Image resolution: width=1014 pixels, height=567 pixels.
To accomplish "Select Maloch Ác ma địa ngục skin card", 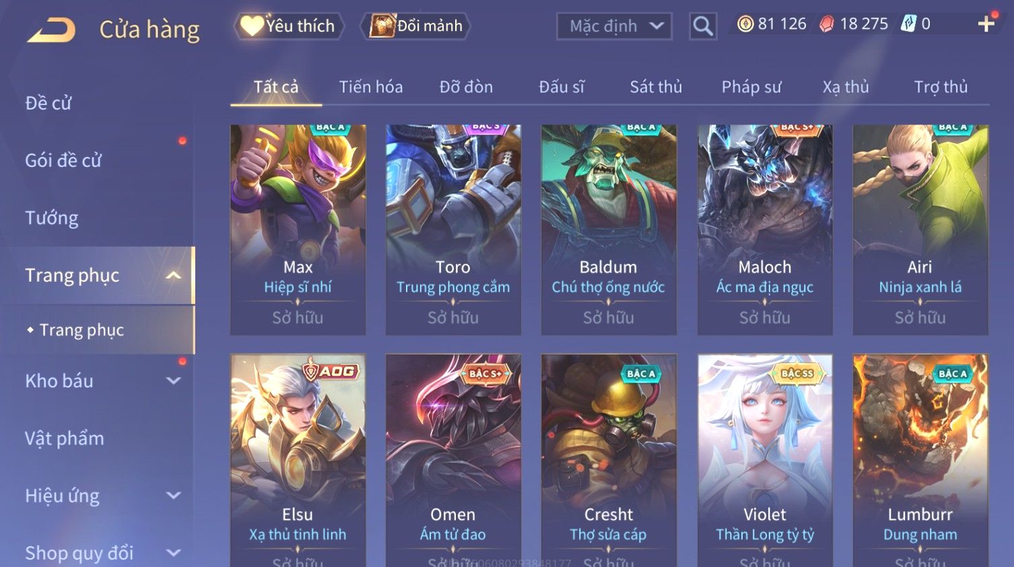I will click(x=765, y=230).
